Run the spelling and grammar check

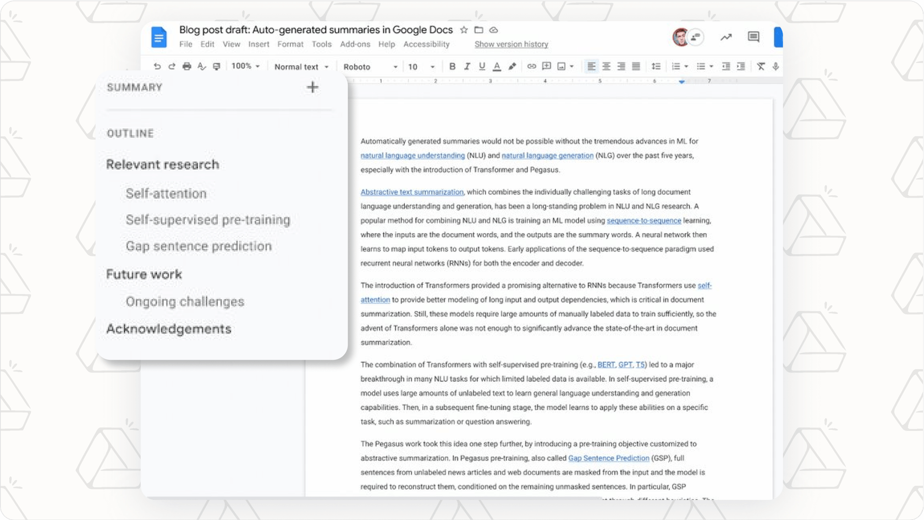pos(202,66)
